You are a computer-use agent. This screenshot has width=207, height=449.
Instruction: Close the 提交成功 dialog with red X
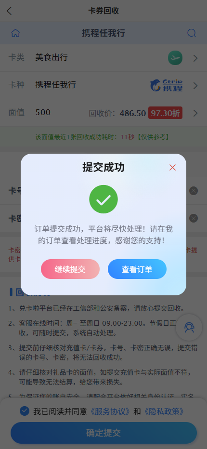[172, 168]
